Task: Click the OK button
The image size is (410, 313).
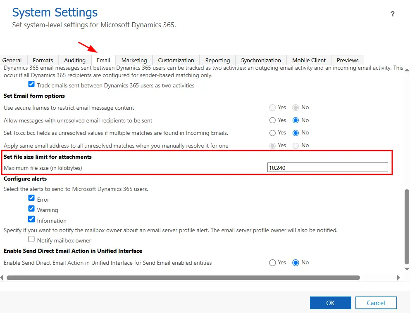Action: point(331,303)
